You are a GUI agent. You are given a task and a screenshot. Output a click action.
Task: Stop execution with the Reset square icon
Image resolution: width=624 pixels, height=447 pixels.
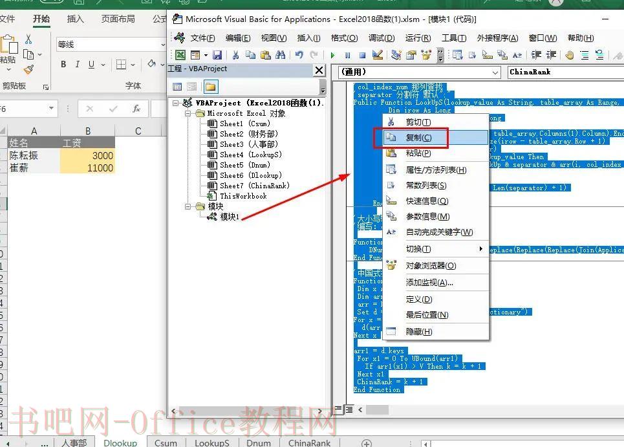click(362, 55)
